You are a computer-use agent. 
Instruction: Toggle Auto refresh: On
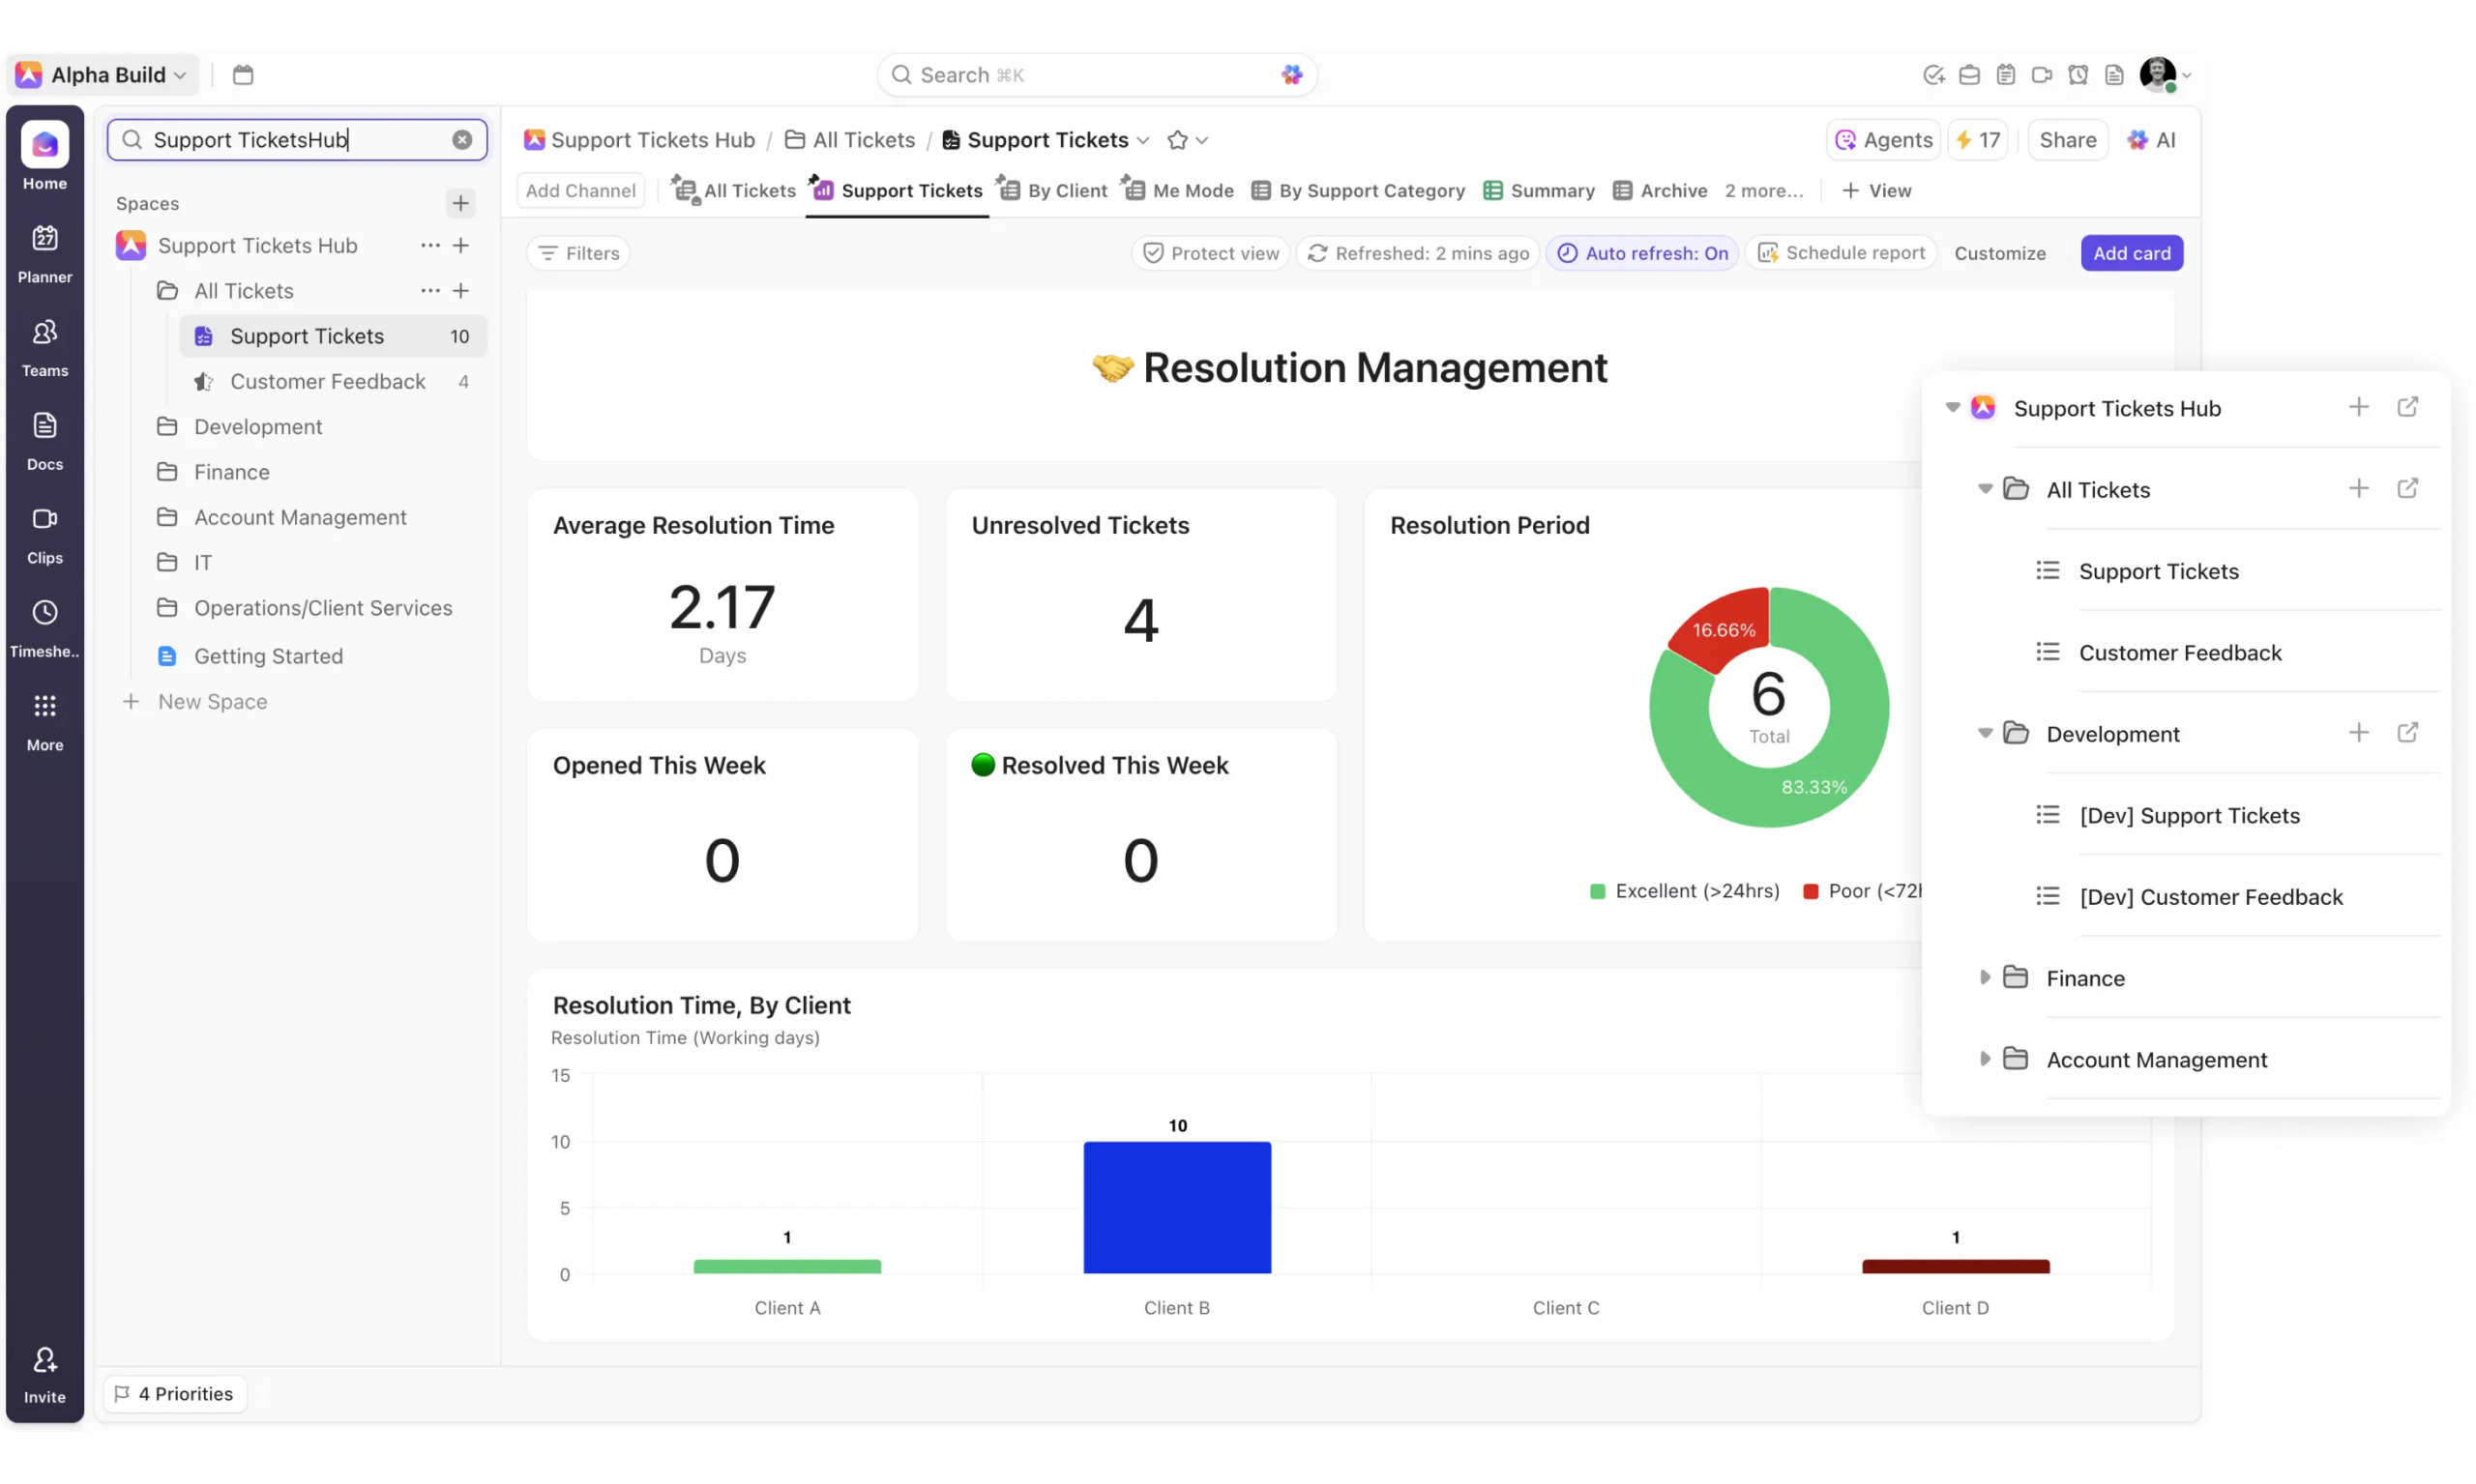[x=1642, y=253]
